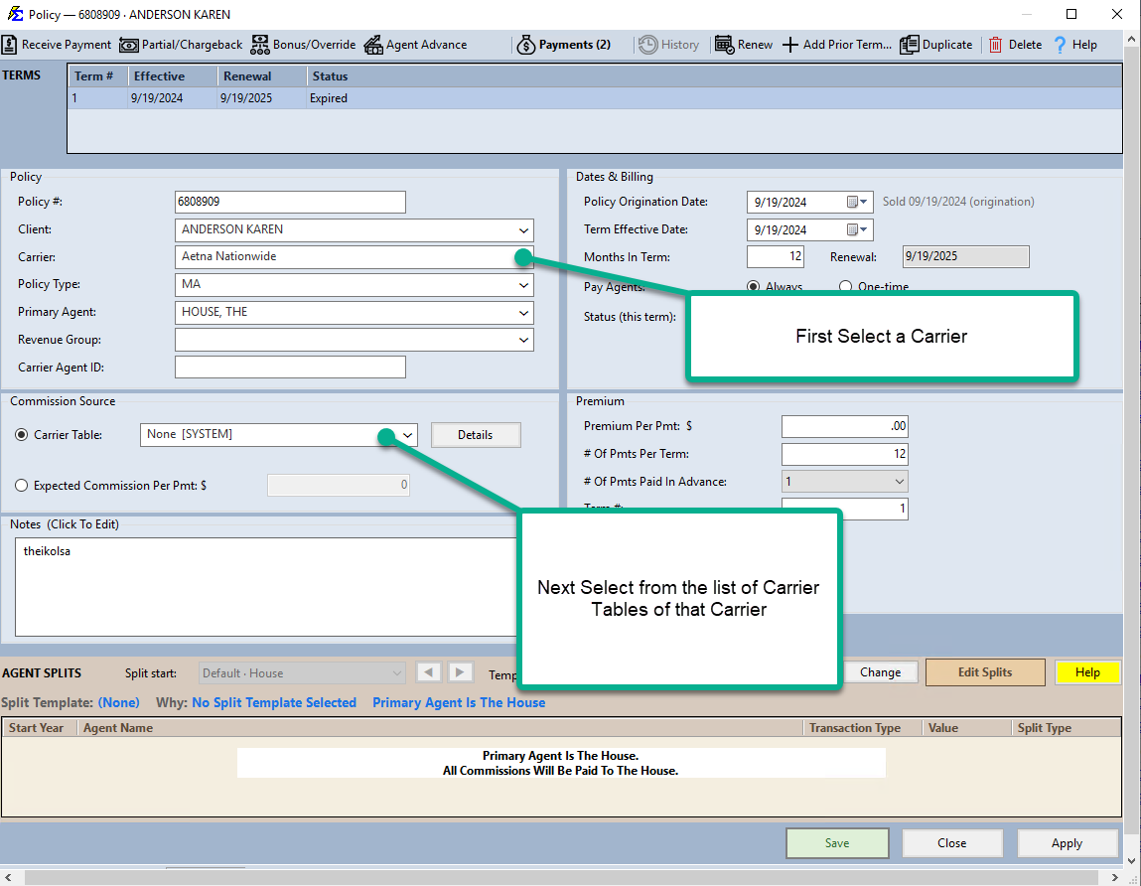Screen dimensions: 1141x886
Task: Click the Duplicate toolbar icon
Action: click(x=909, y=45)
